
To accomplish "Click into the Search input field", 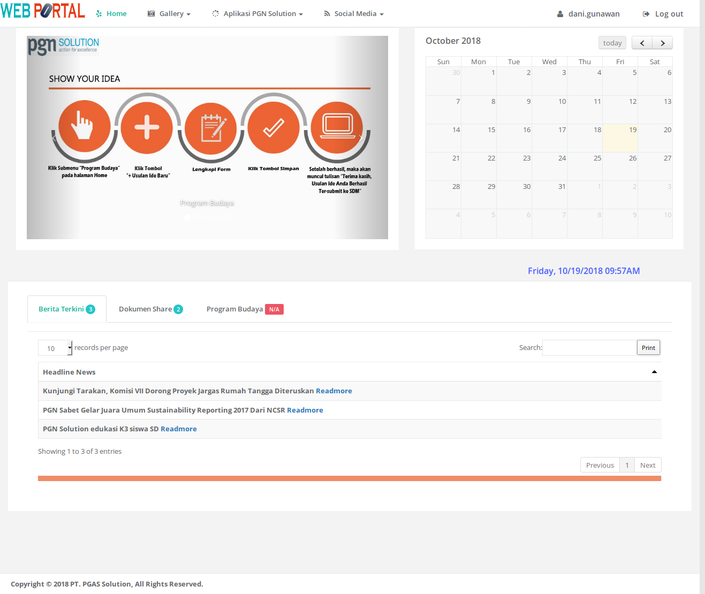I will pos(589,348).
